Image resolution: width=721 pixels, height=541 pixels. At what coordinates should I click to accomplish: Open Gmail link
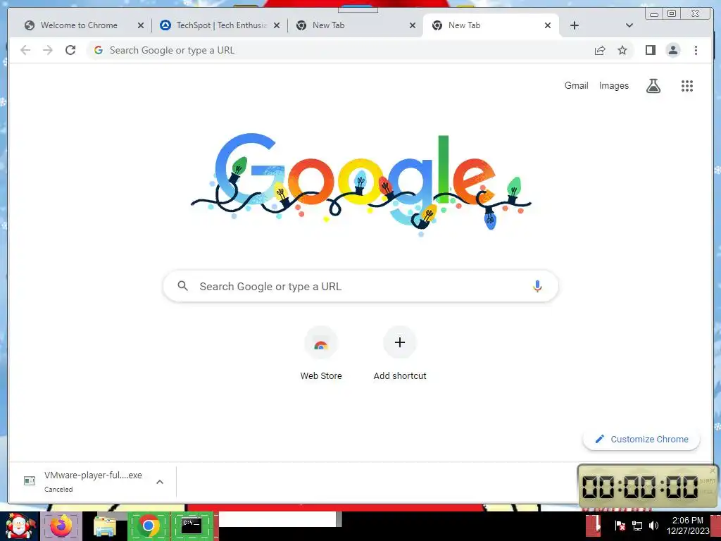coord(576,85)
